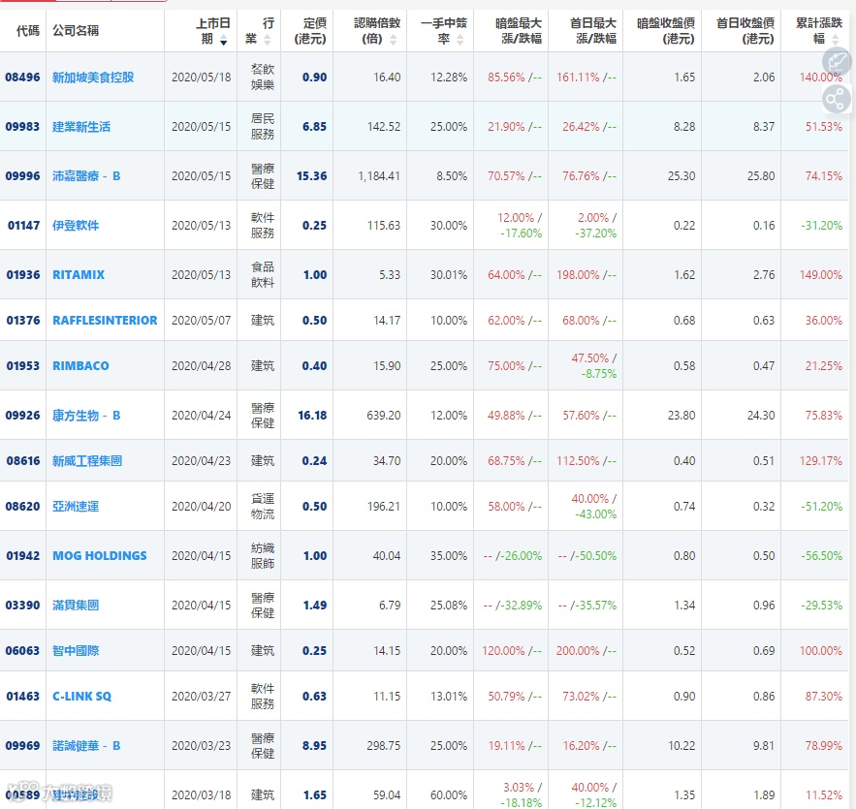Click the 定價(港元) column header

tap(310, 31)
